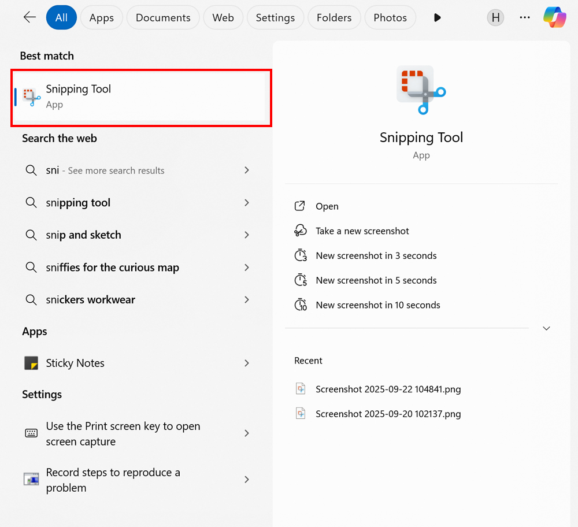The width and height of the screenshot is (578, 527).
Task: Click the large Snipping Tool icon
Action: [x=421, y=90]
